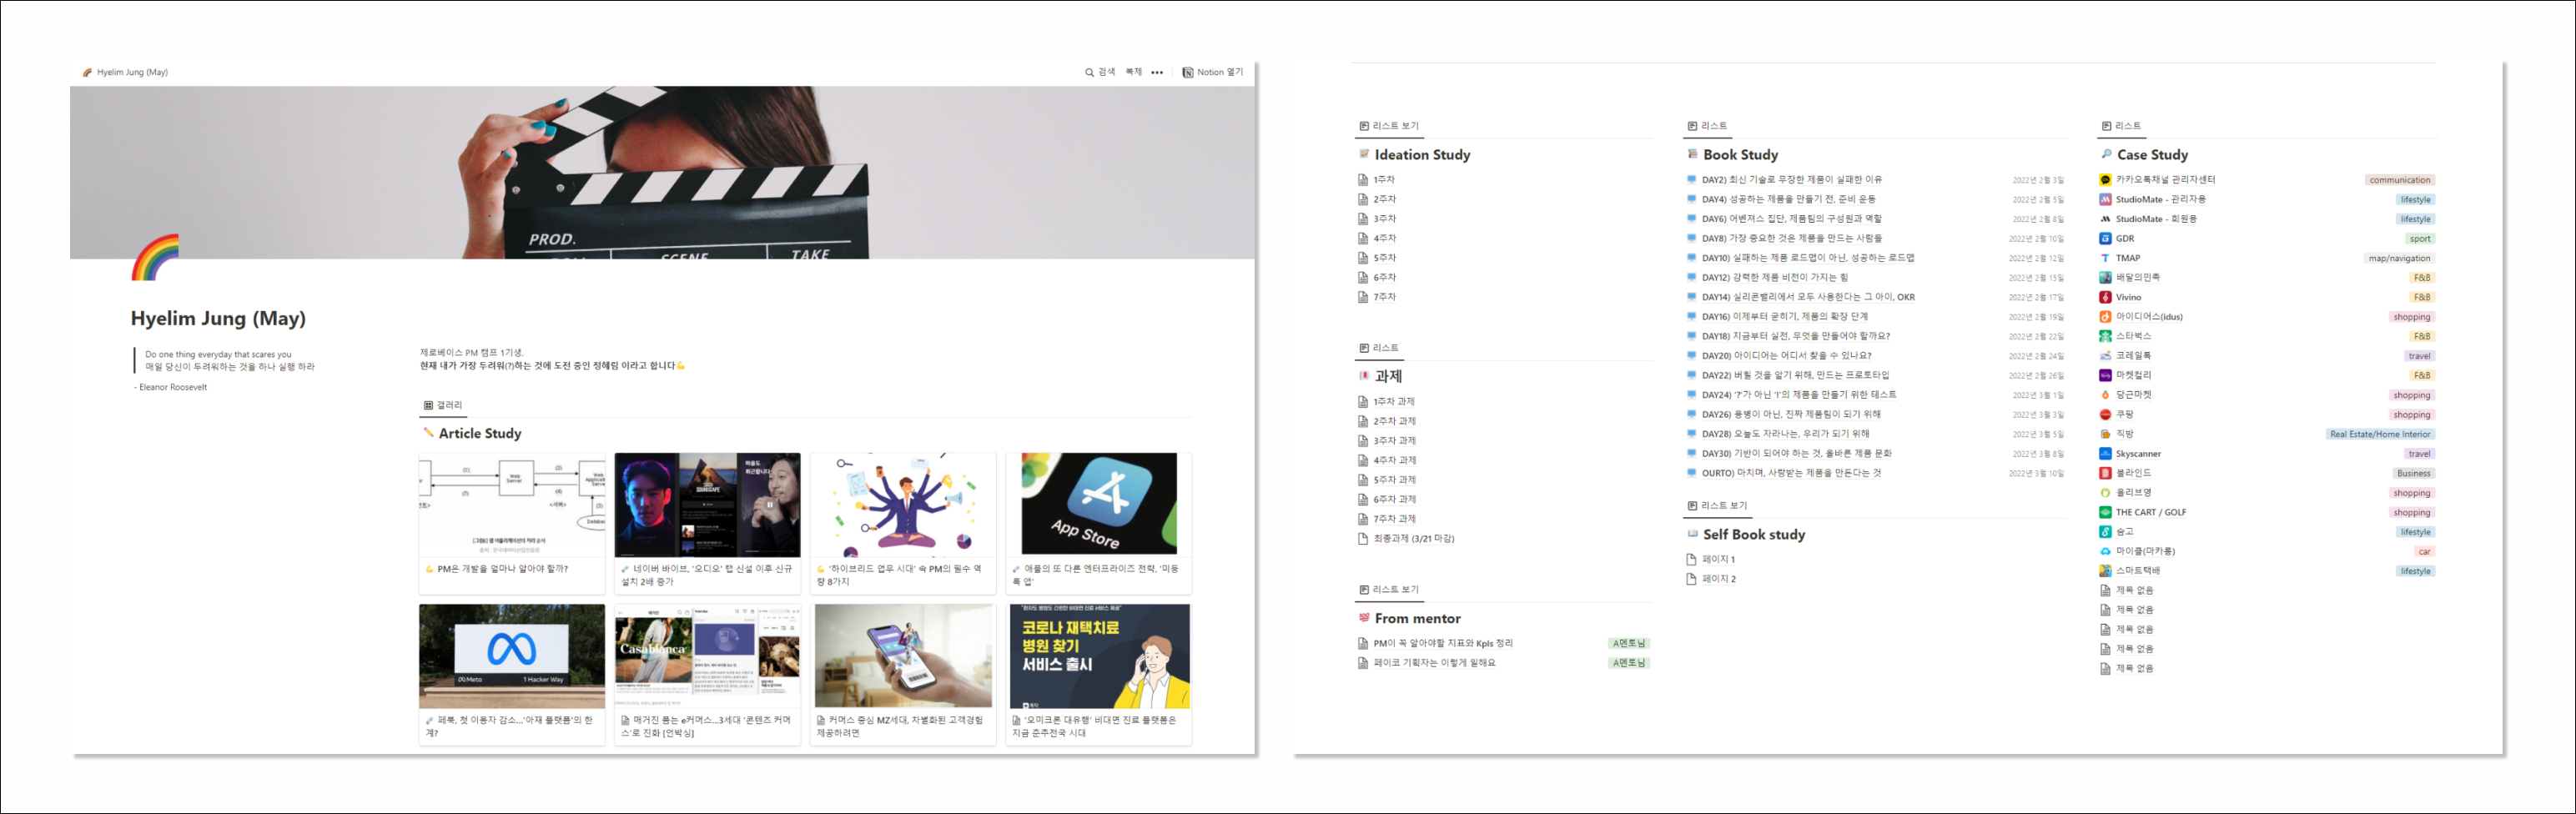Click the 블라인드 app icon
The image size is (2576, 814).
pyautogui.click(x=2105, y=473)
